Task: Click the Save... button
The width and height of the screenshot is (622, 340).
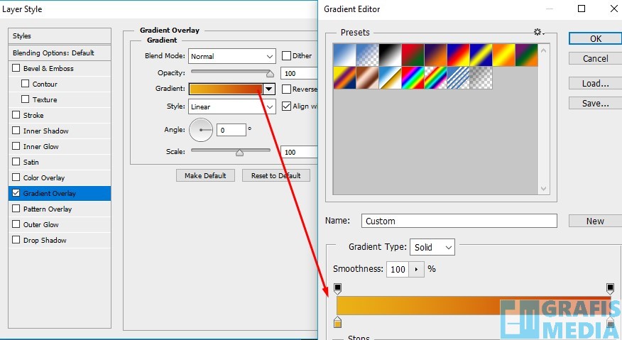Action: (x=595, y=103)
